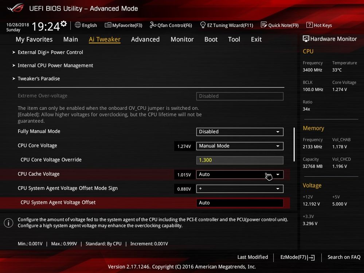
Task: Open MyFavorite(F3) panel
Action: [x=127, y=25]
